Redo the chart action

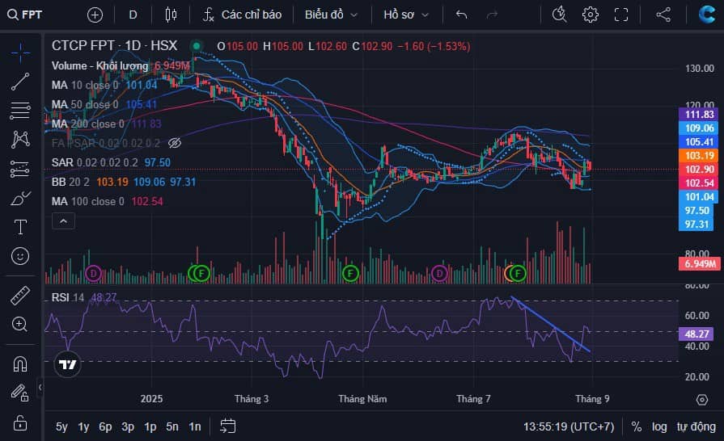point(492,15)
